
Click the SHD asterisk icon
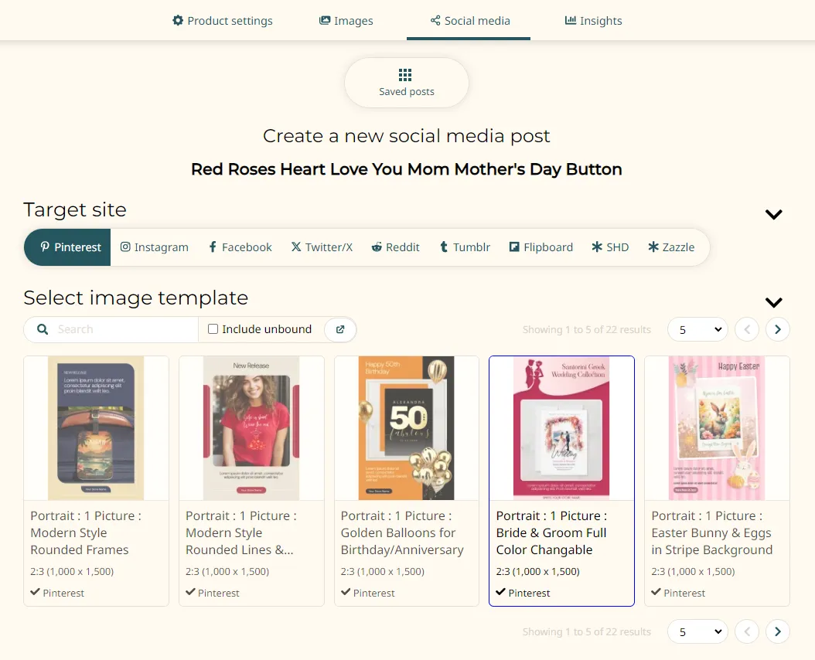597,247
